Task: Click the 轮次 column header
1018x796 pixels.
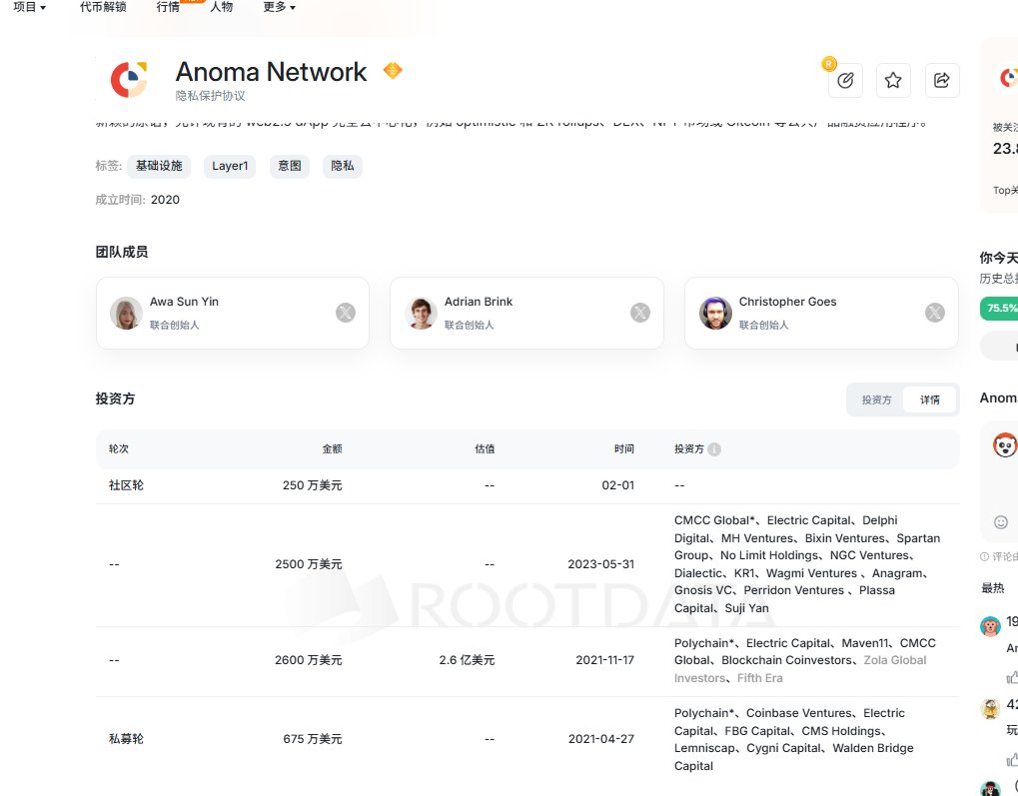Action: pyautogui.click(x=119, y=449)
